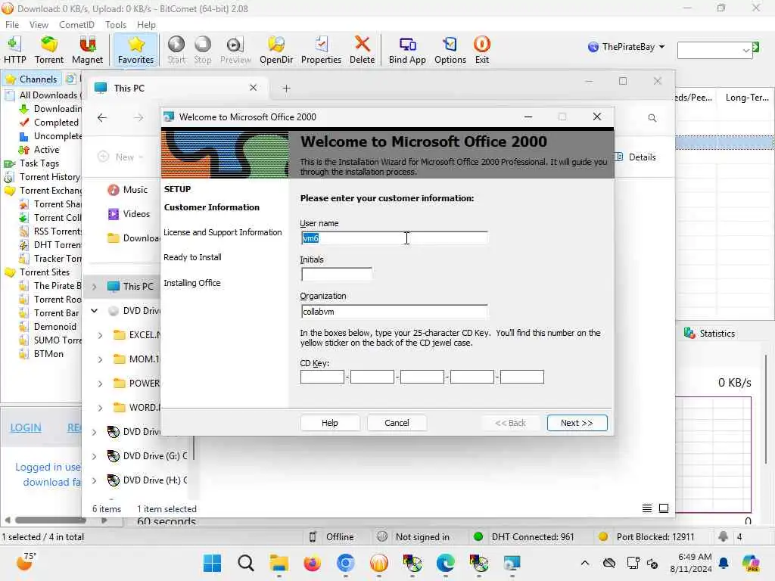Open Demonoid torrent site entry

click(54, 327)
